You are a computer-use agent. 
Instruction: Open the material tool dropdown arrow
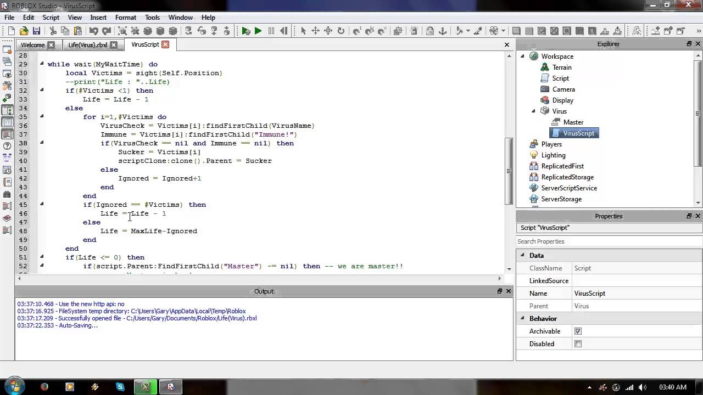pos(504,31)
